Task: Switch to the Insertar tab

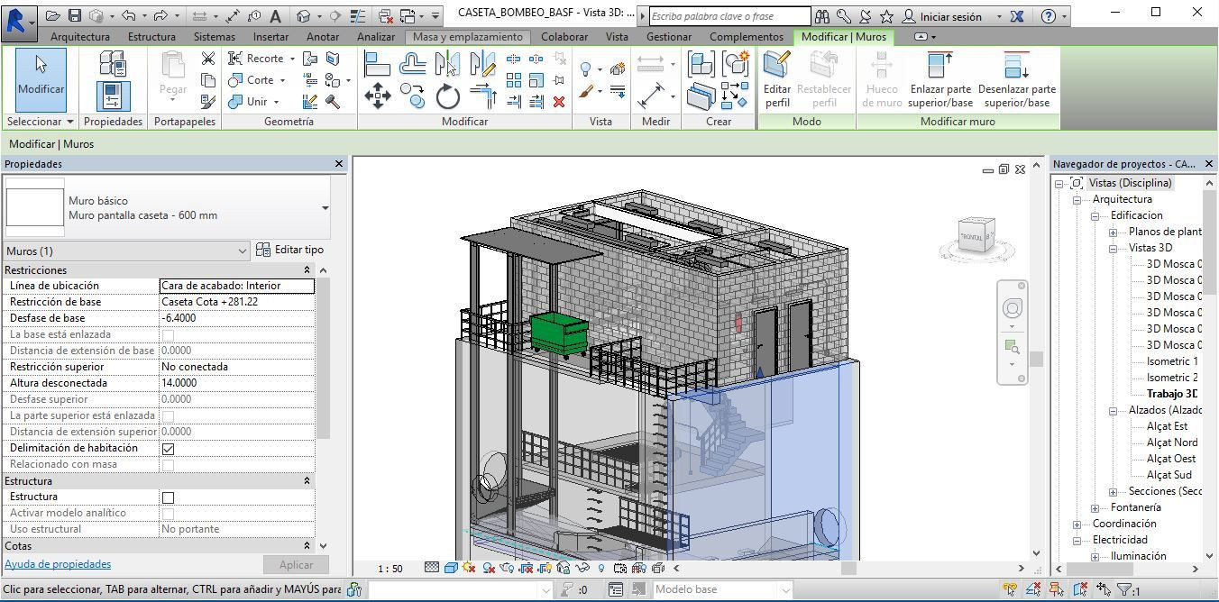Action: 270,37
